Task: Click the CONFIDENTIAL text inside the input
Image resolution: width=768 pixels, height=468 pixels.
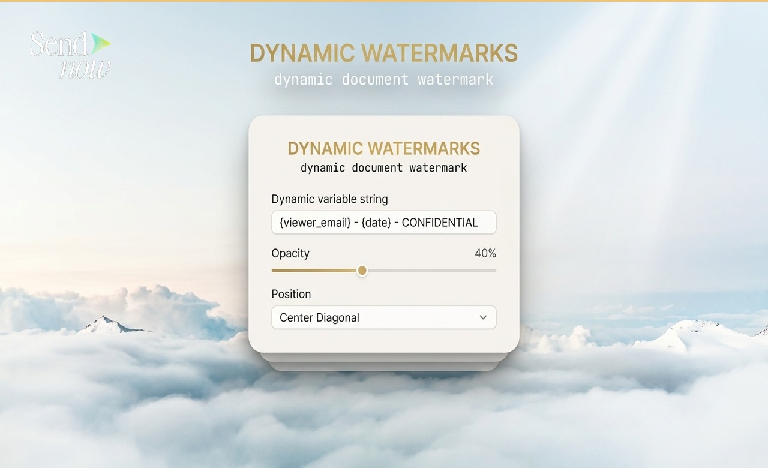Action: (439, 223)
